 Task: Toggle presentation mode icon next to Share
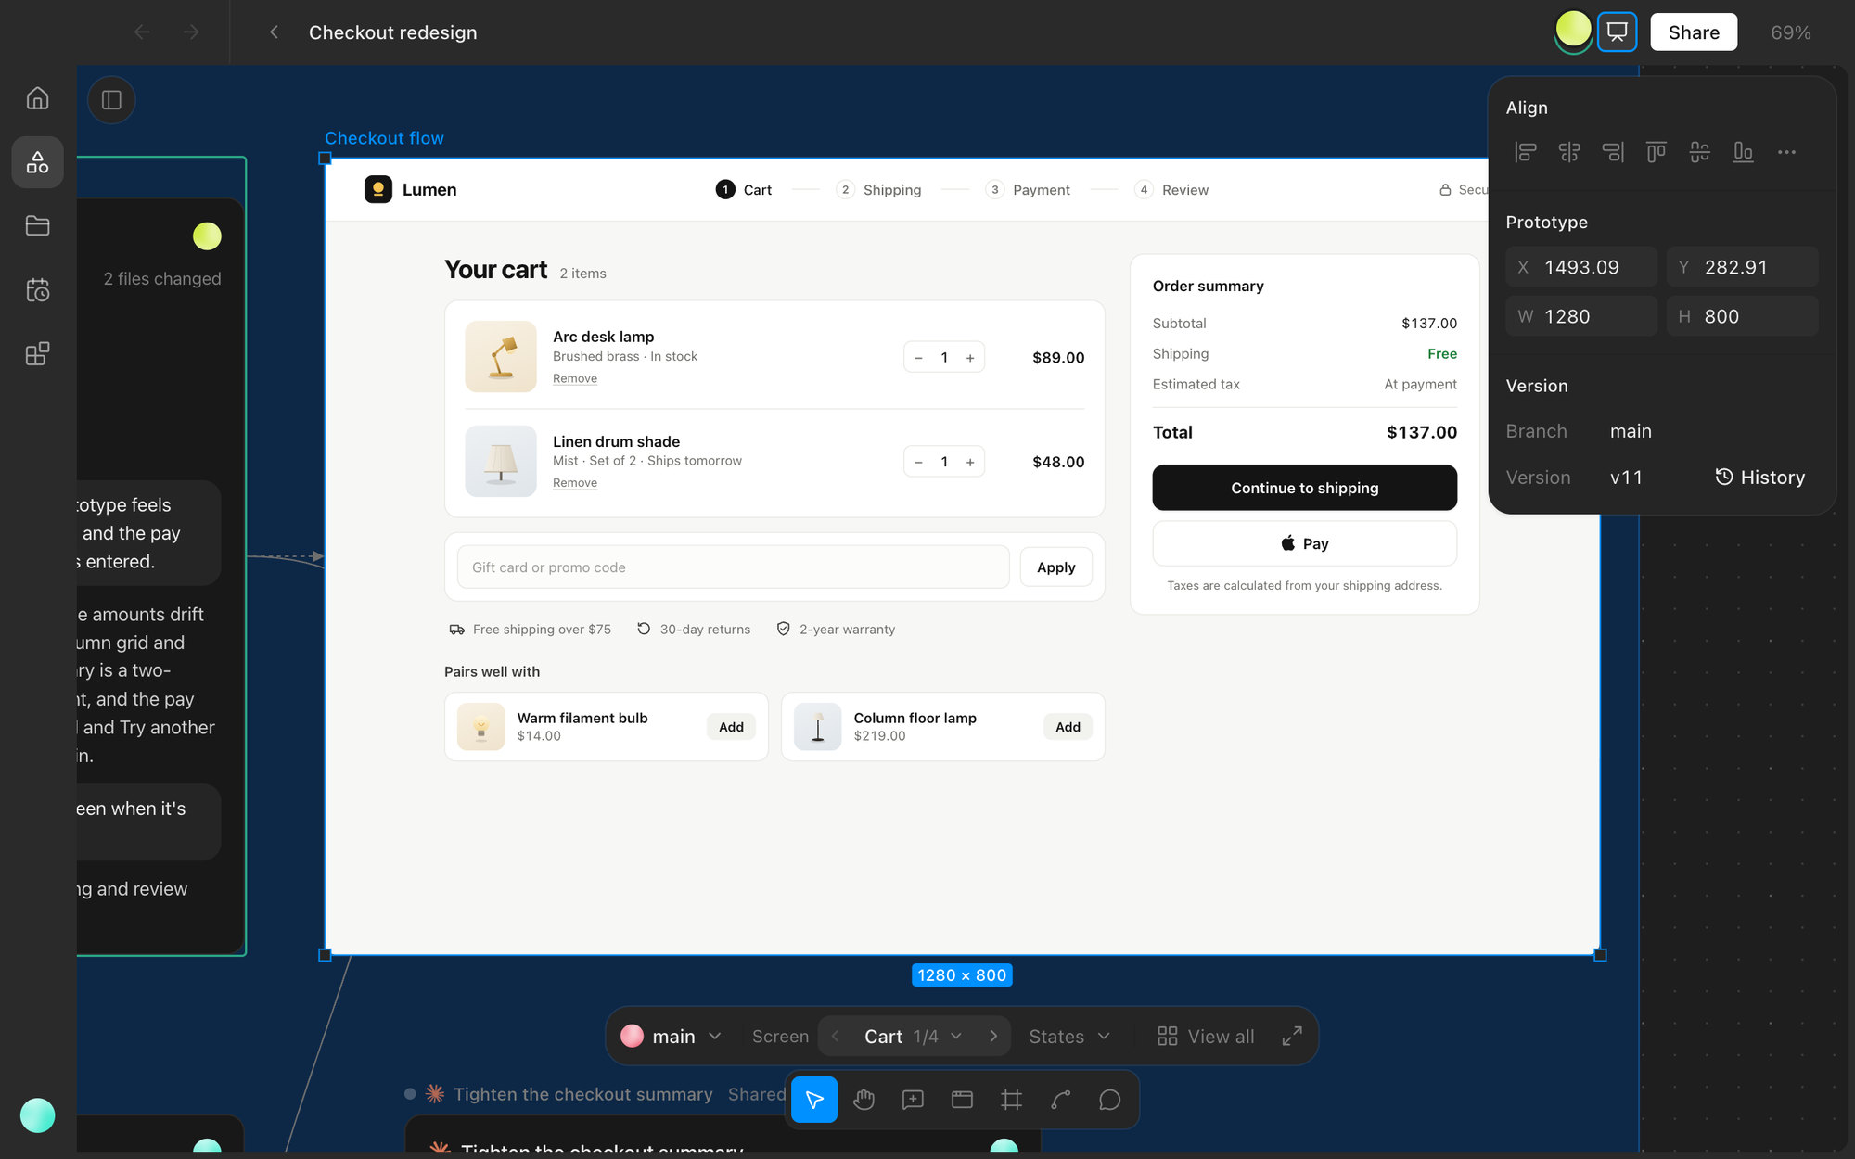(1617, 32)
